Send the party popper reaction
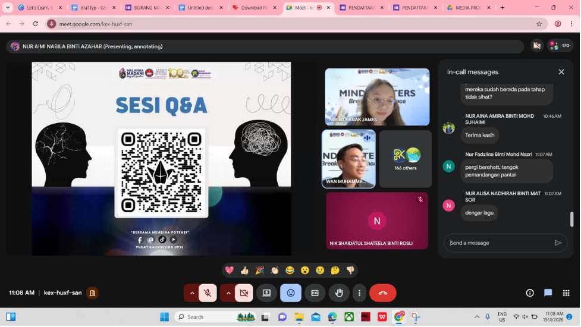581x327 pixels. click(x=259, y=271)
